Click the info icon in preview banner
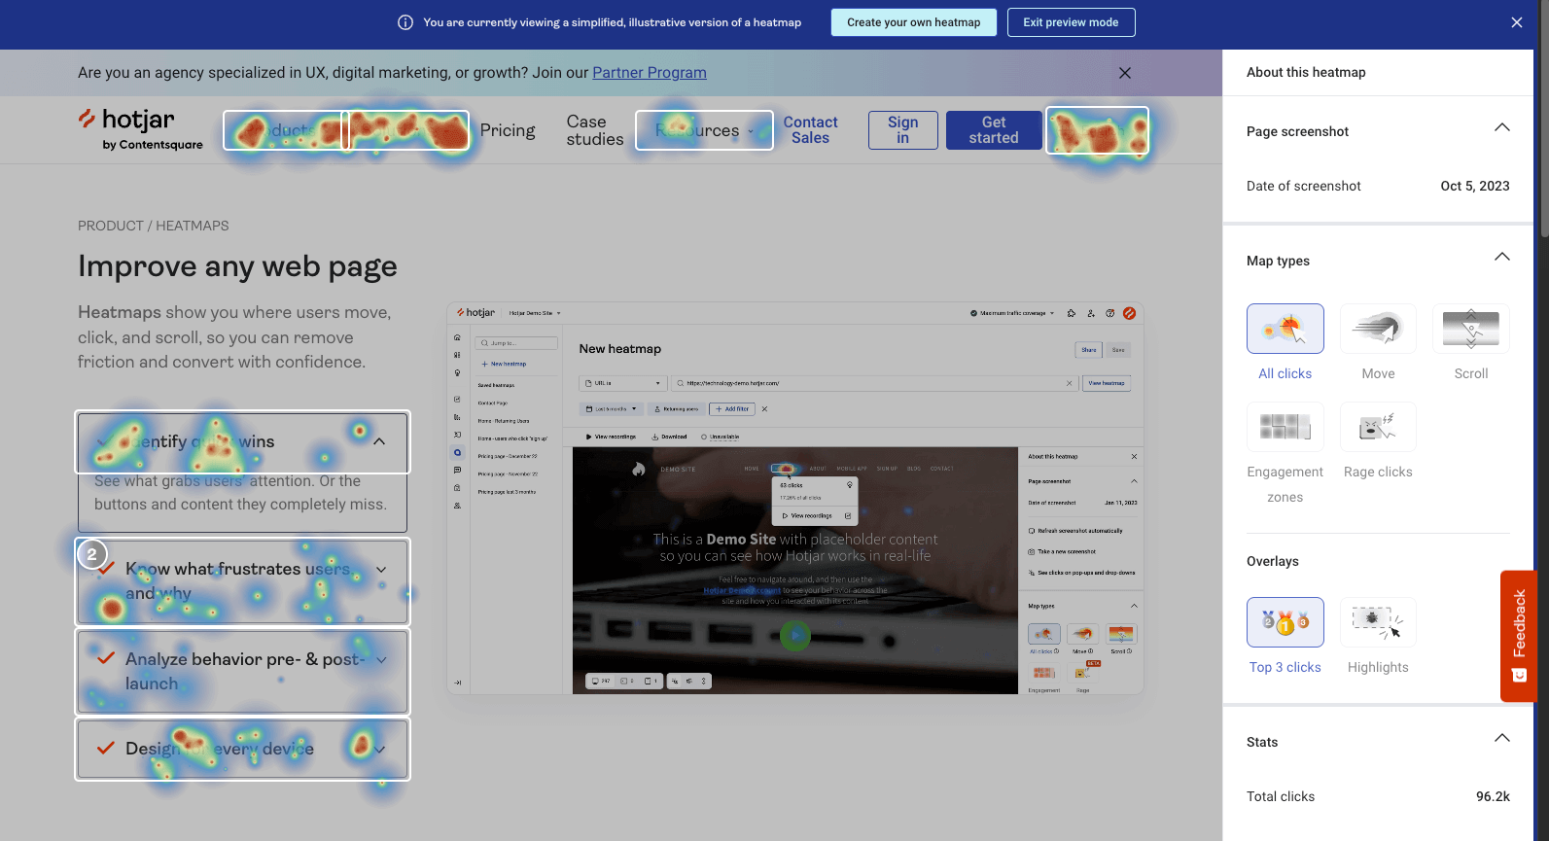Image resolution: width=1549 pixels, height=841 pixels. [x=405, y=22]
